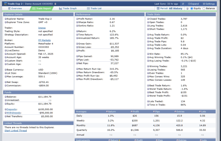The height and width of the screenshot is (141, 221).
Task: Open the Trade List tab
Action: 94,9
